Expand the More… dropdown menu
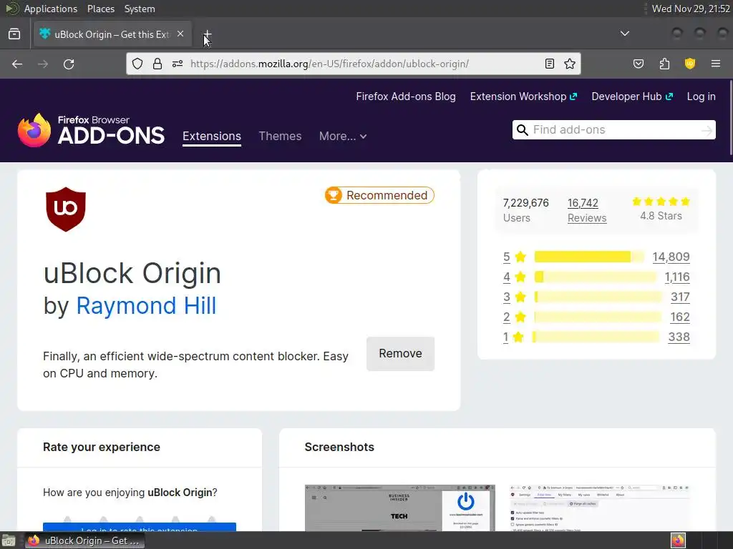This screenshot has width=733, height=549. (343, 137)
